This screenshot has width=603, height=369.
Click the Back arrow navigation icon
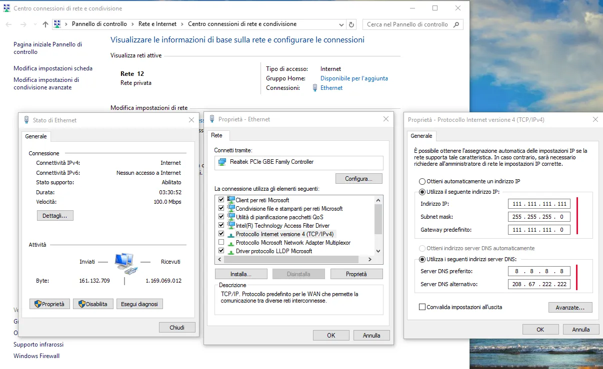click(x=8, y=24)
